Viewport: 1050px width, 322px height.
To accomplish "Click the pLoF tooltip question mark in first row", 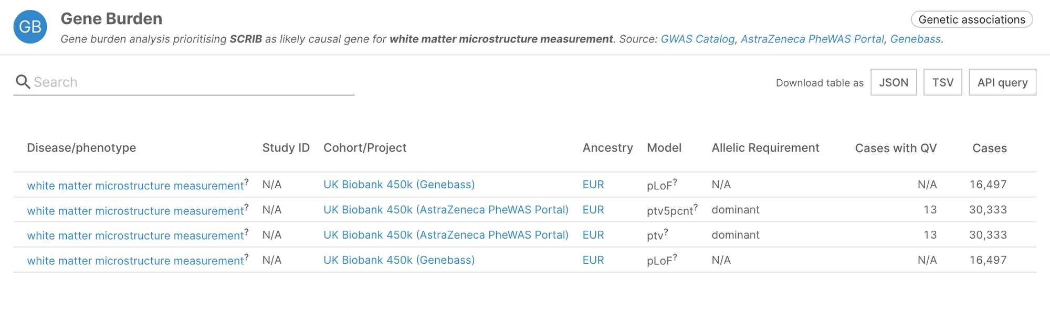I will tap(675, 181).
